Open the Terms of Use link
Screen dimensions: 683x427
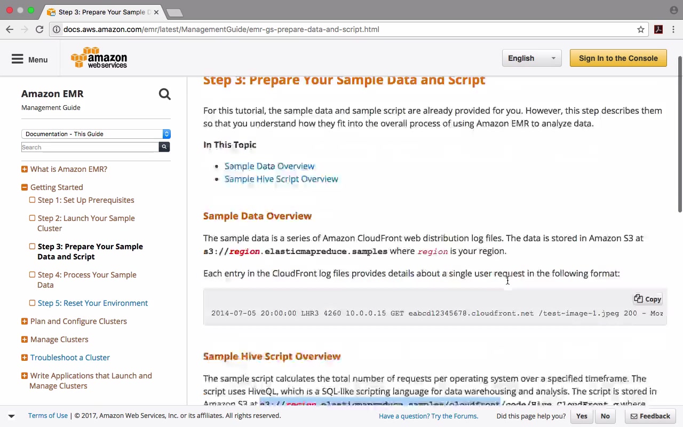(x=48, y=416)
